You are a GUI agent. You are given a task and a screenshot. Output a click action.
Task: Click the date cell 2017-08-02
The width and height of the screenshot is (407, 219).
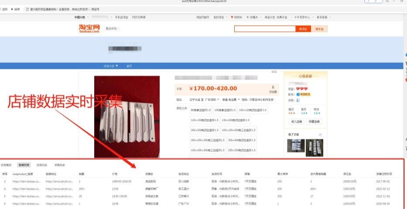[383, 181]
